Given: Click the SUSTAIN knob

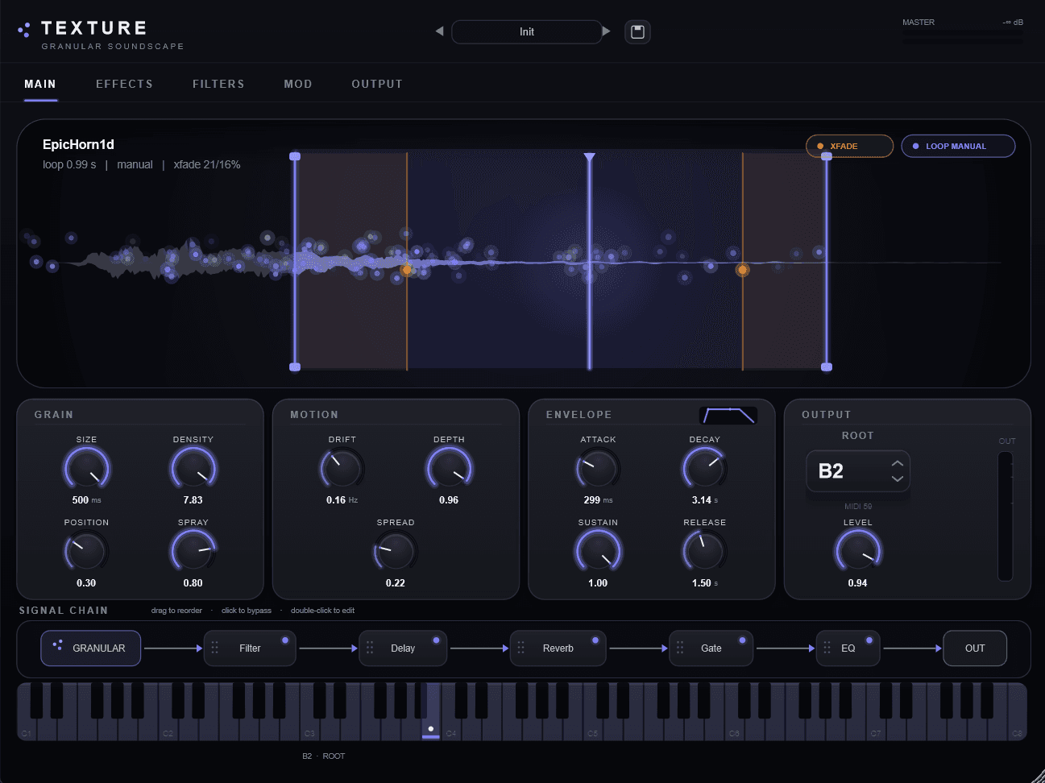Looking at the screenshot, I should 598,551.
